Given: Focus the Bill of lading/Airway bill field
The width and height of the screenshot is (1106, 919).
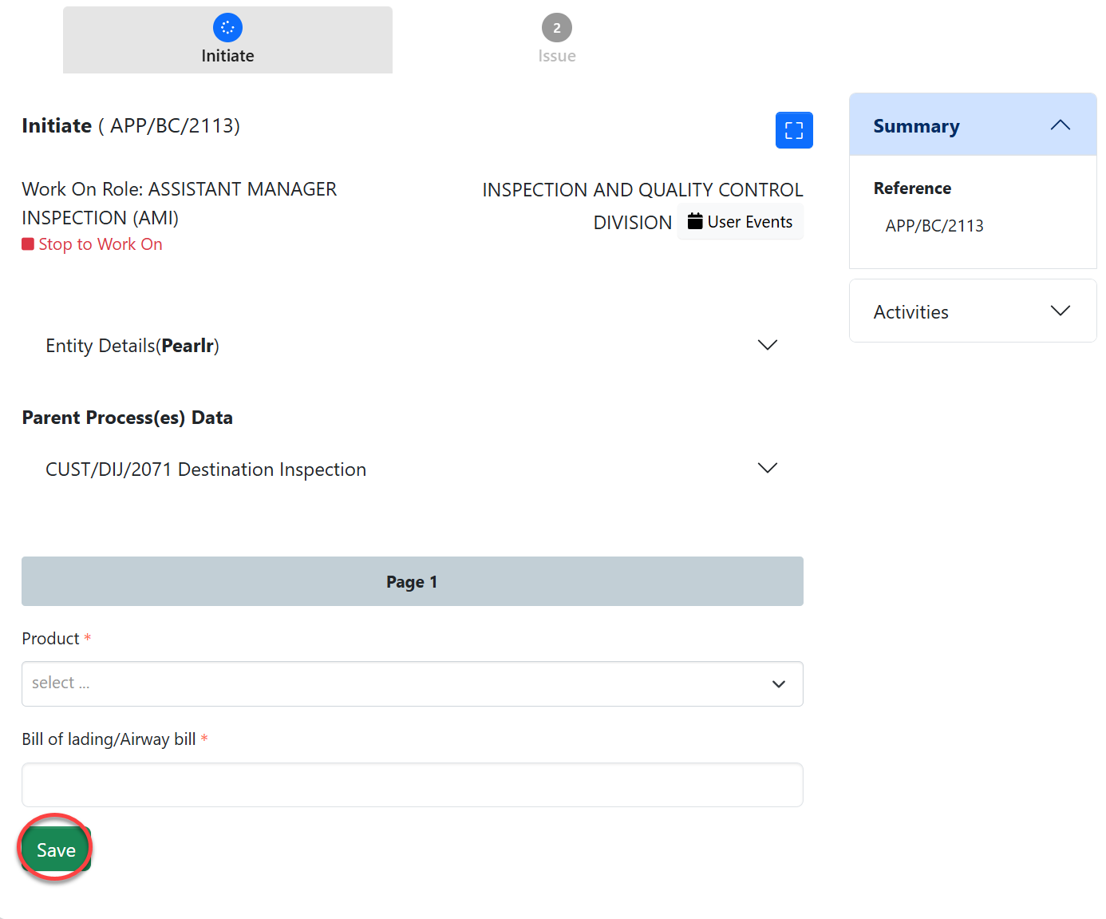Looking at the screenshot, I should point(412,785).
